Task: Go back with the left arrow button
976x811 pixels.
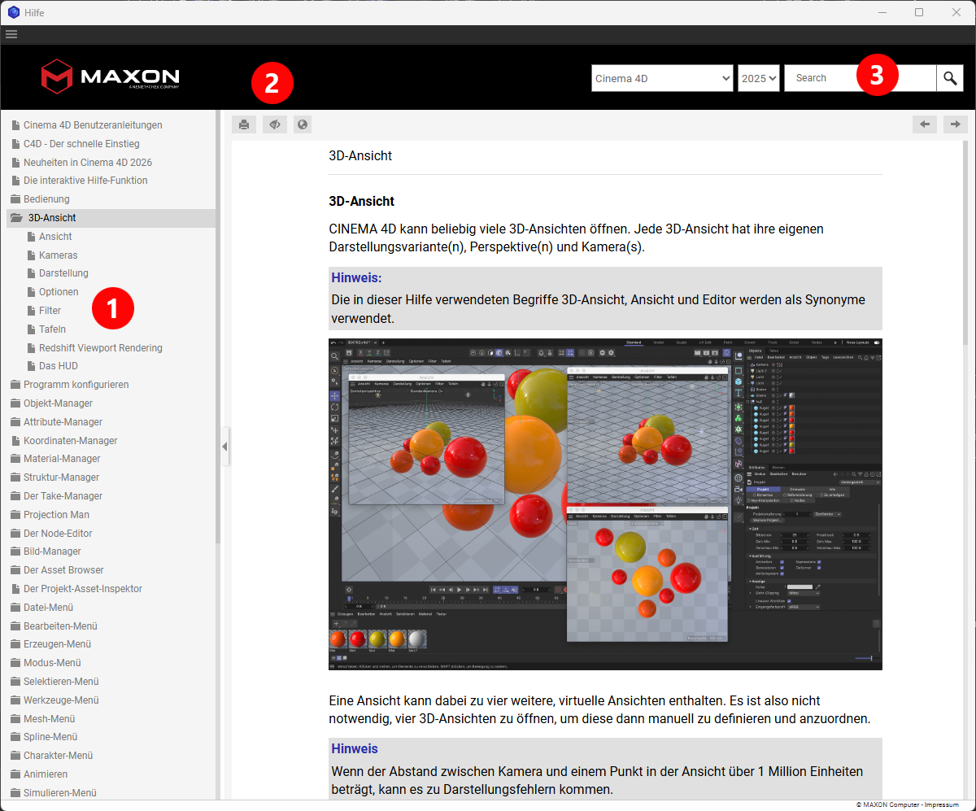Action: pos(924,124)
